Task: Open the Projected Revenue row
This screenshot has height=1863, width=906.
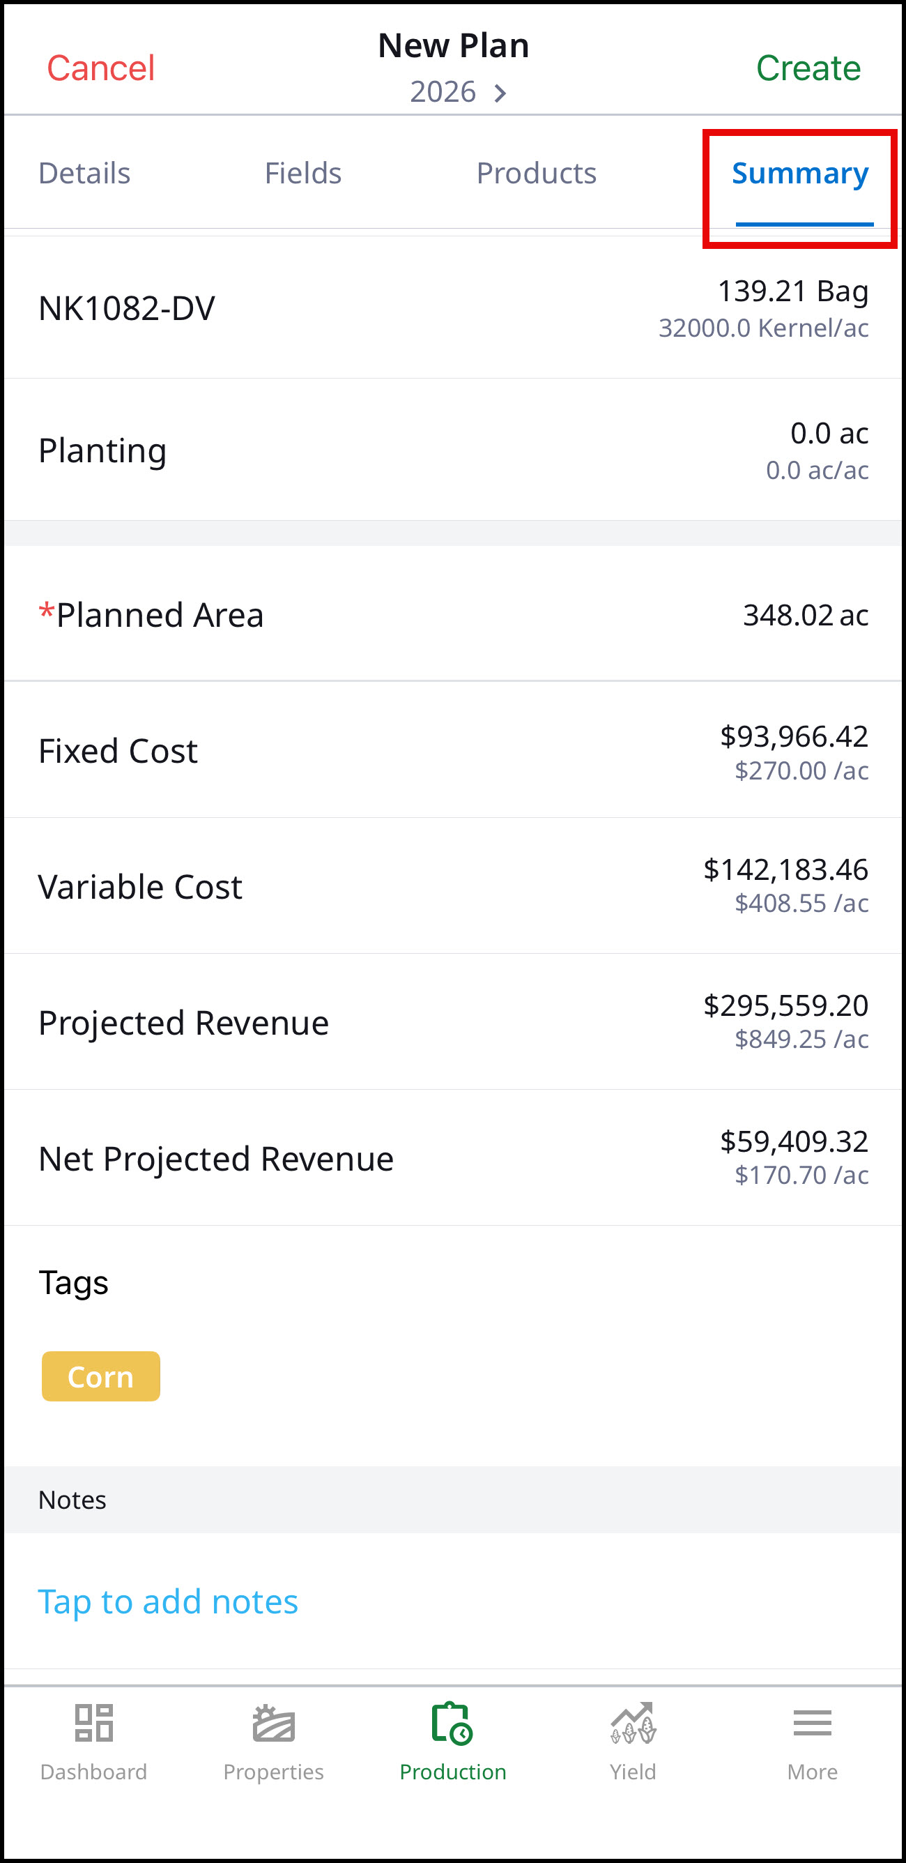Action: coord(452,1022)
